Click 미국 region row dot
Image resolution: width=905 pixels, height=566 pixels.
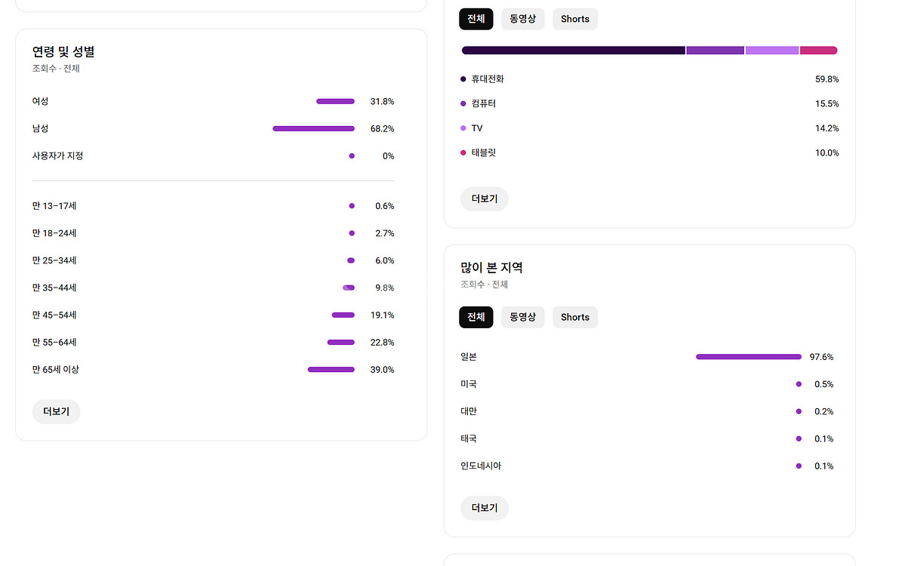coord(799,384)
